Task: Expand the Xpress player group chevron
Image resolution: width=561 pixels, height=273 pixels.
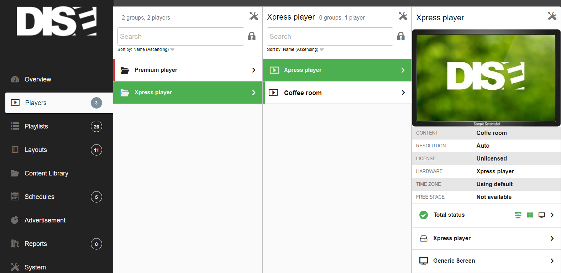Action: (x=254, y=93)
